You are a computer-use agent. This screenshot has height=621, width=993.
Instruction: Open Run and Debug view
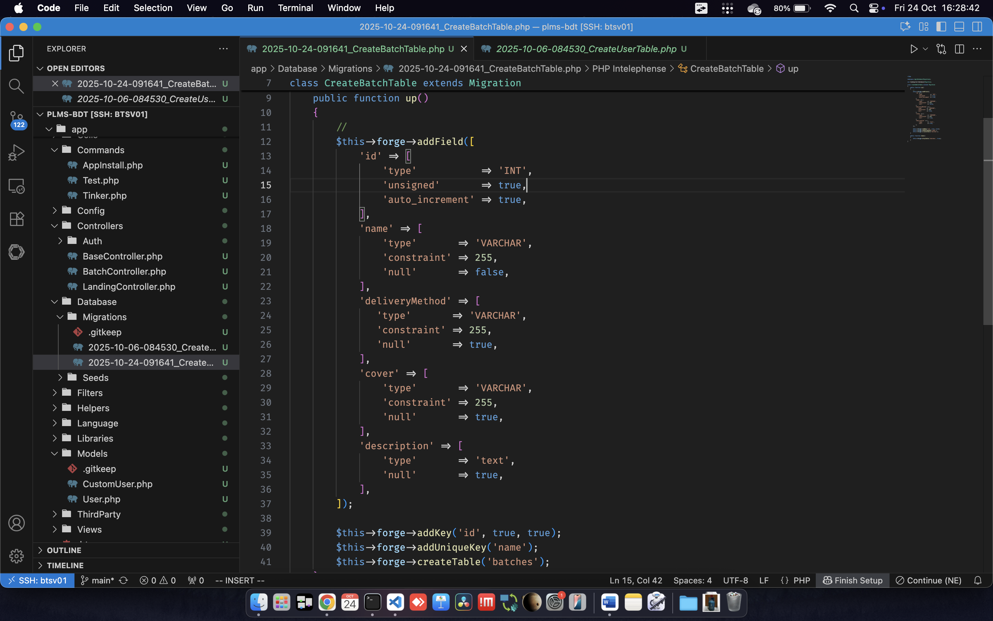click(x=16, y=152)
